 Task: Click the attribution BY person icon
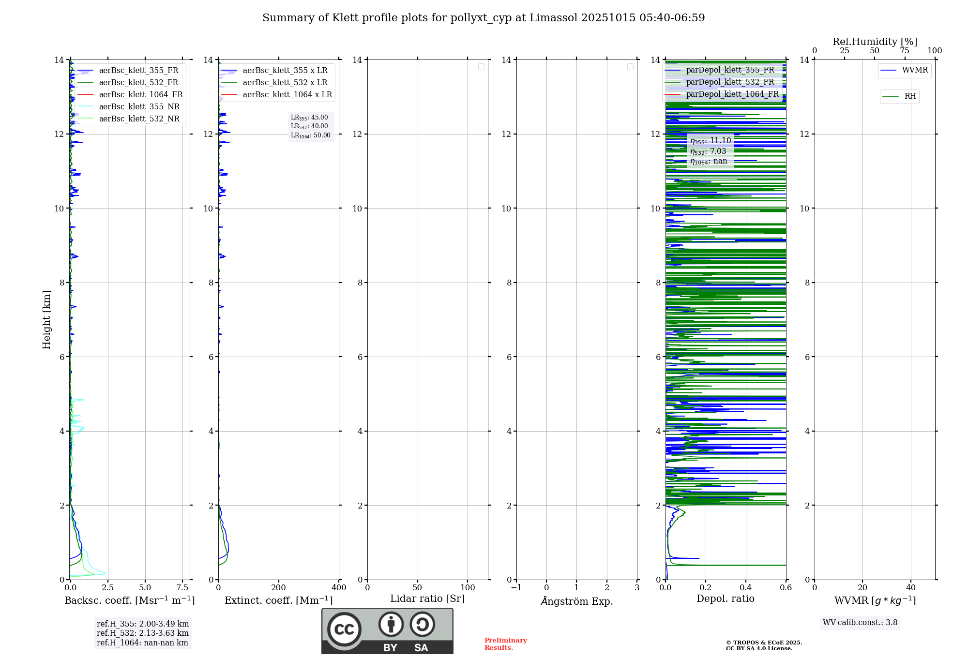coord(391,624)
